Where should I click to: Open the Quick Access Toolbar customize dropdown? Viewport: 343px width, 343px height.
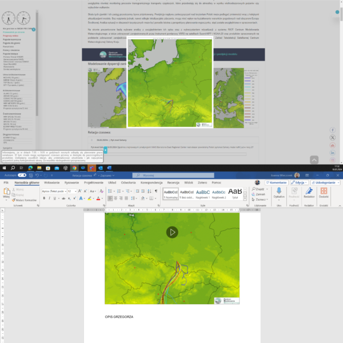pyautogui.click(x=52, y=176)
